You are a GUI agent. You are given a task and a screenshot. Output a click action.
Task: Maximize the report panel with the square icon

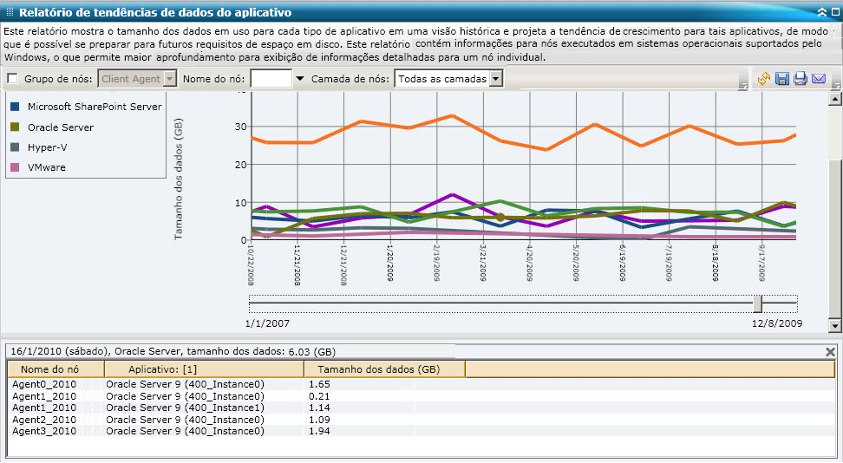[x=835, y=12]
